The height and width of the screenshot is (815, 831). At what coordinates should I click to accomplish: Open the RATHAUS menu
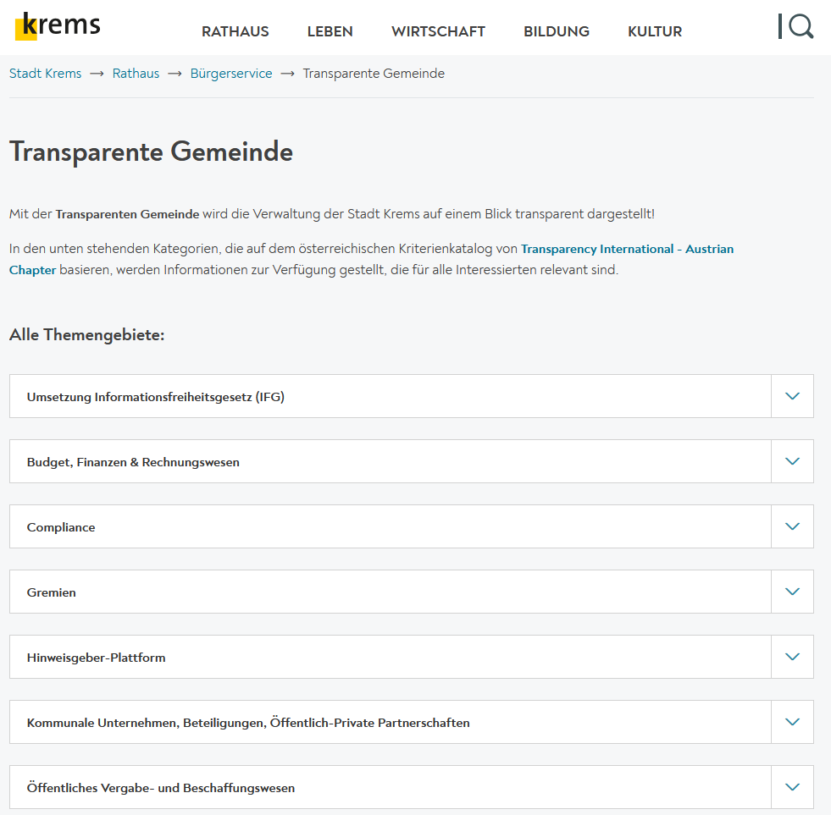point(235,31)
